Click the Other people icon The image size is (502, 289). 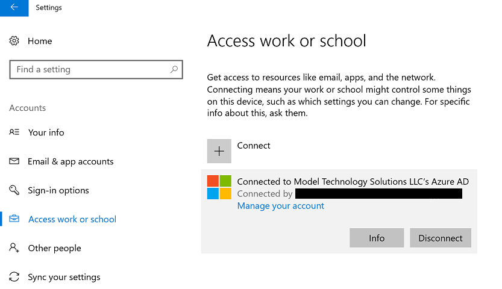(14, 248)
